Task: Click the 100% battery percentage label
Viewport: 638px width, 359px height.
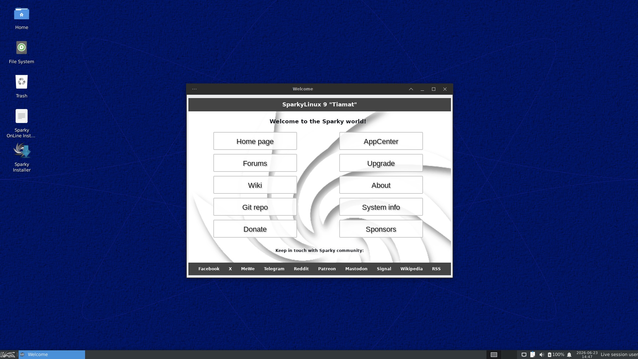Action: [x=558, y=355]
